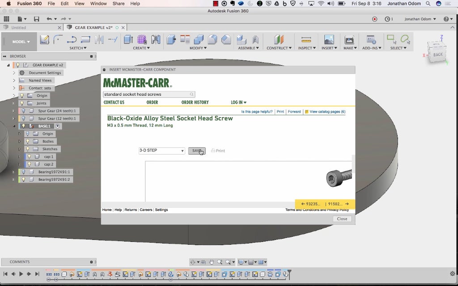Toggle visibility bulb for Bearing5972K91:2
The height and width of the screenshot is (286, 458).
23,180
